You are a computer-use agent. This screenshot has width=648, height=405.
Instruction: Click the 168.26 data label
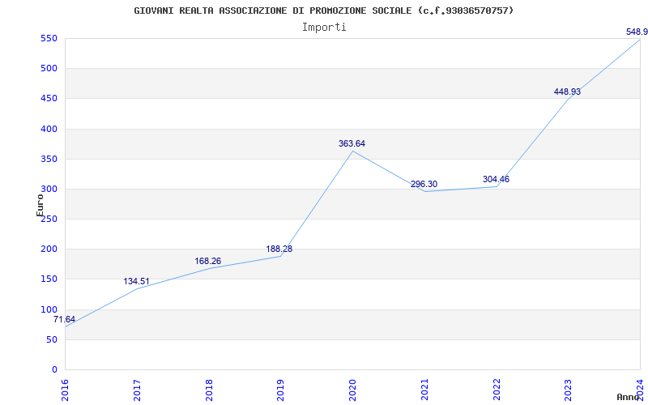pyautogui.click(x=208, y=261)
